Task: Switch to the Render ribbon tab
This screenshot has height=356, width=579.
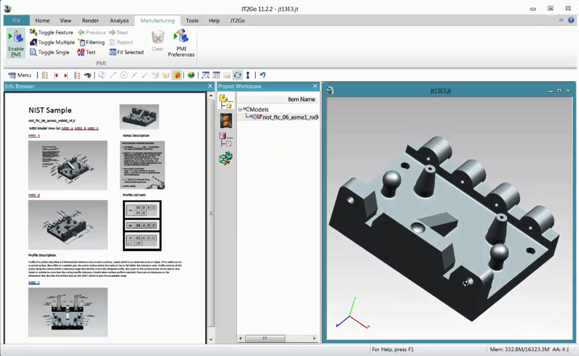Action: click(x=90, y=20)
